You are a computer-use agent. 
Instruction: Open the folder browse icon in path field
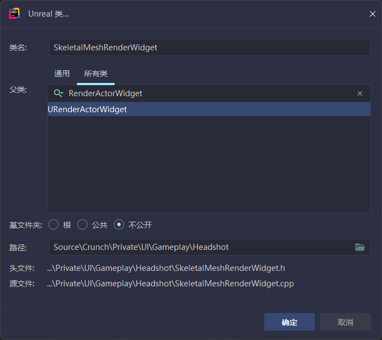pyautogui.click(x=360, y=247)
